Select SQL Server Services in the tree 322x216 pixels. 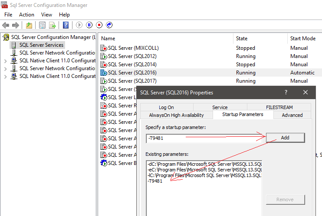coord(41,45)
